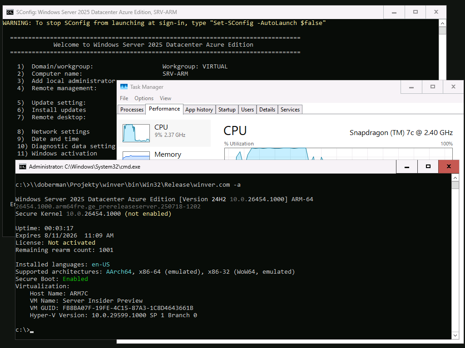Click the 'Install updates' line in SConfig
465x348 pixels.
pyautogui.click(x=52, y=110)
